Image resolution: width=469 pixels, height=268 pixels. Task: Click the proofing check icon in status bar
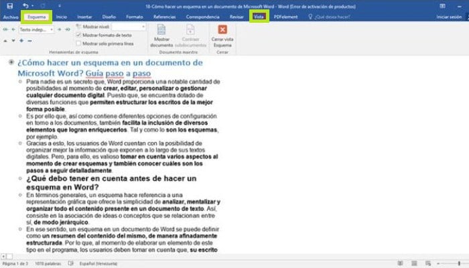71,263
